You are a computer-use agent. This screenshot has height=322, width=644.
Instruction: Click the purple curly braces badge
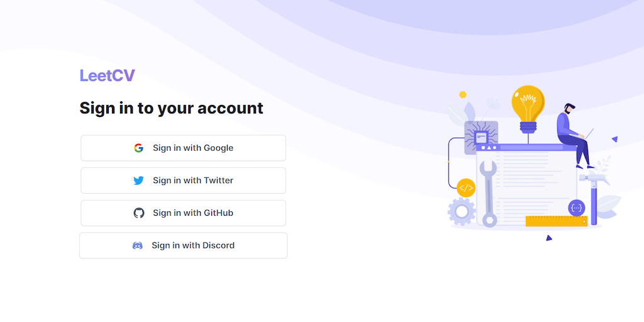pyautogui.click(x=576, y=207)
